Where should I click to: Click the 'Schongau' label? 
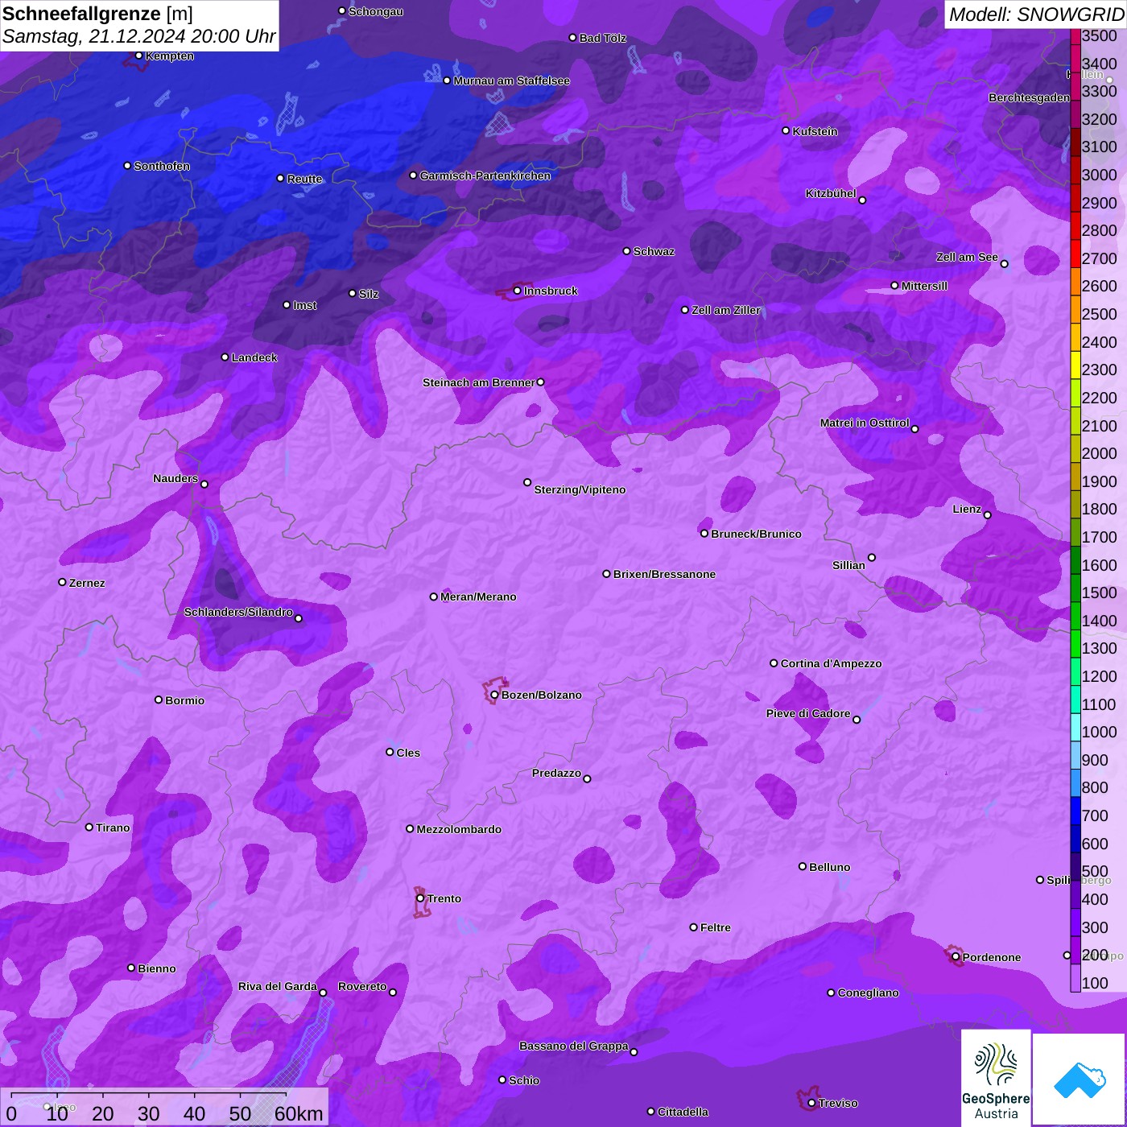click(375, 11)
